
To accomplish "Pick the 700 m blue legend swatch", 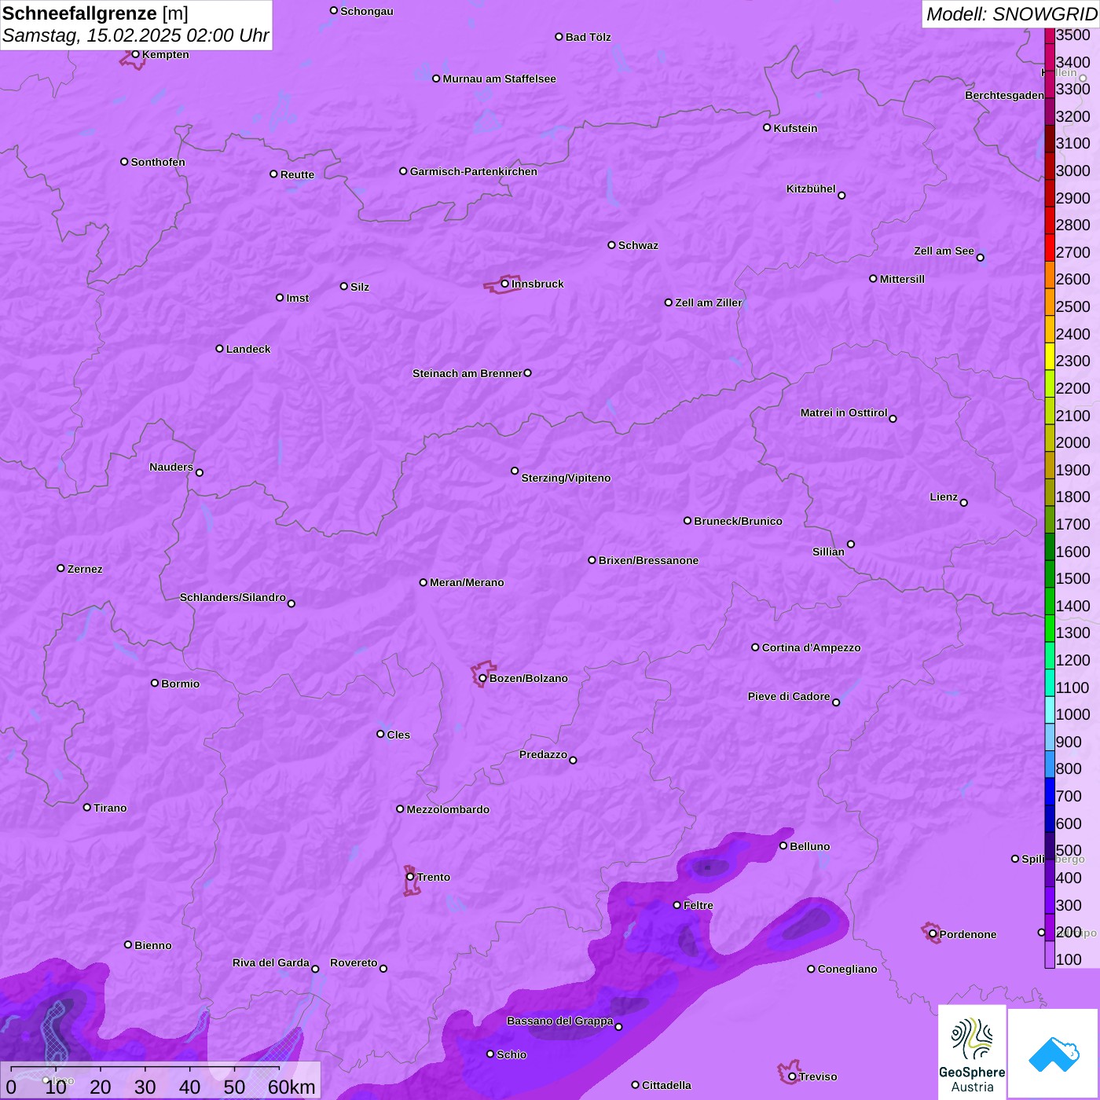I will 1050,791.
